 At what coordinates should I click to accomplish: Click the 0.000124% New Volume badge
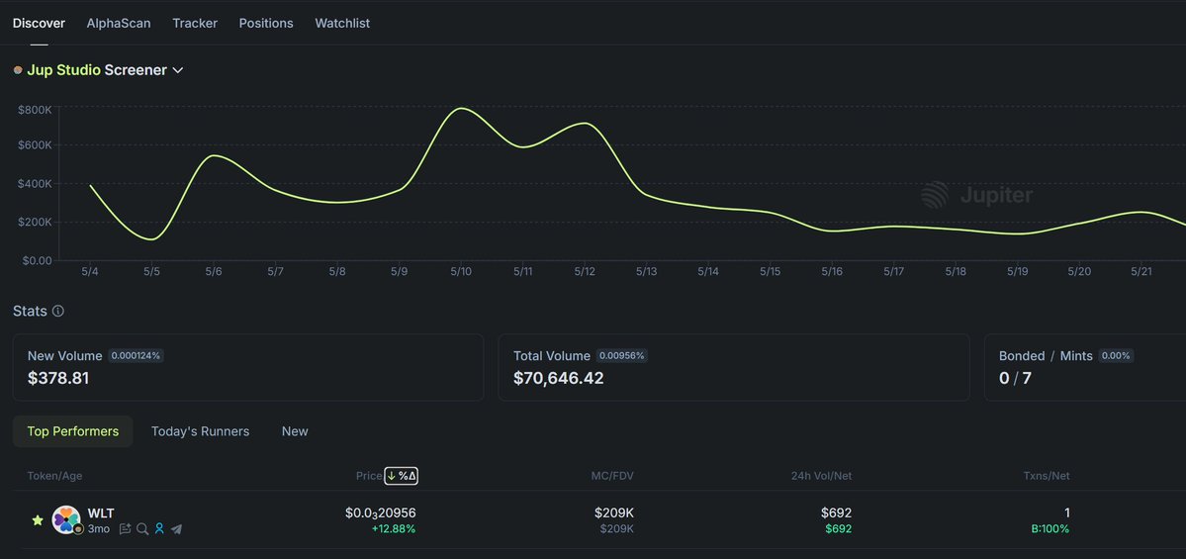coord(137,355)
